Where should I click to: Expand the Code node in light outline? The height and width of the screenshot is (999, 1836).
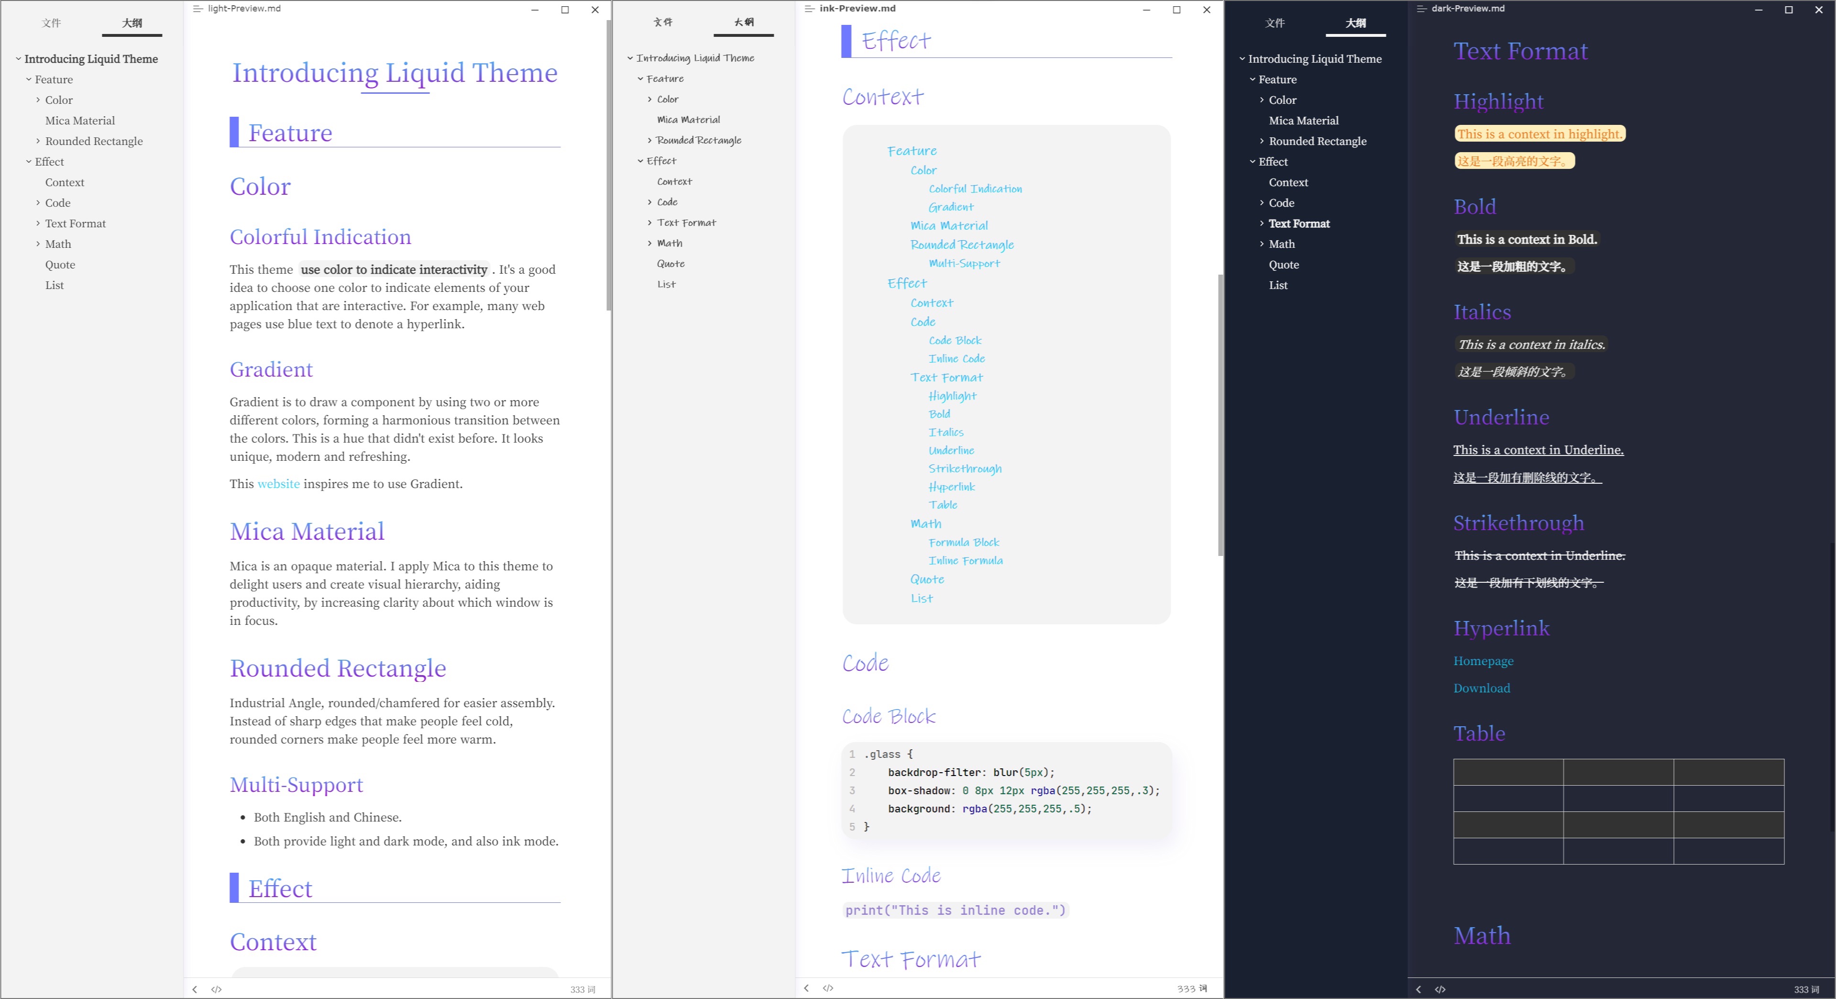tap(38, 202)
